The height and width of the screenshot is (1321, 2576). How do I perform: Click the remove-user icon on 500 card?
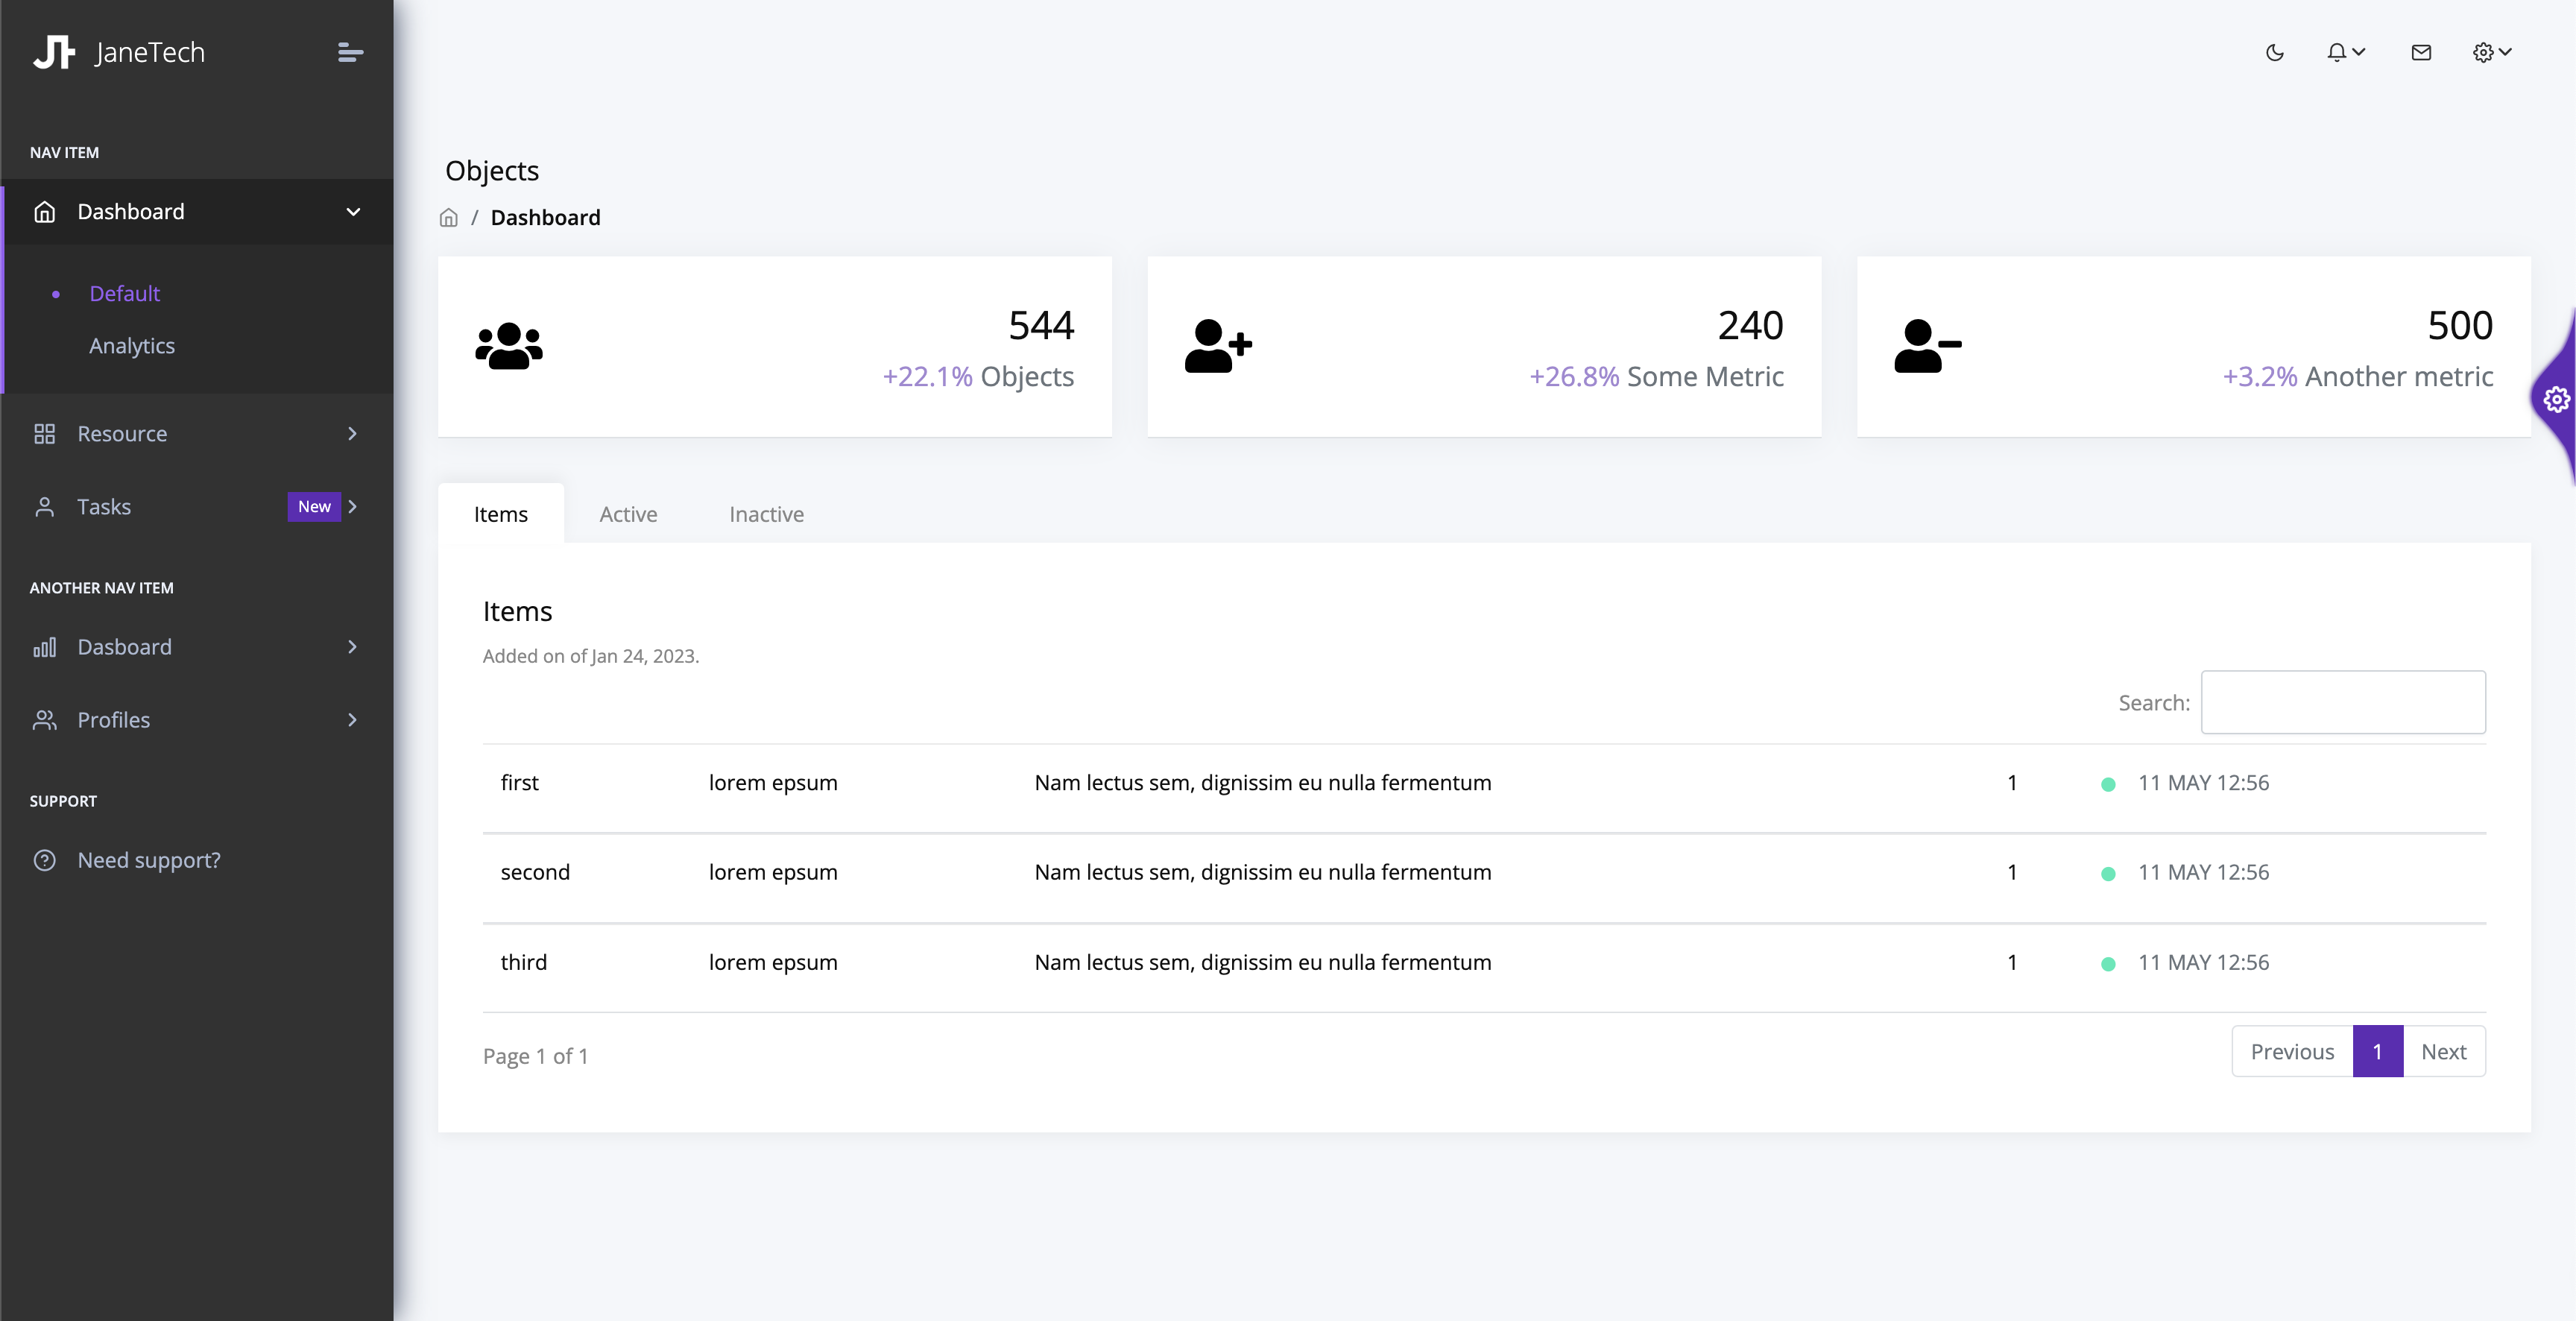(1927, 346)
